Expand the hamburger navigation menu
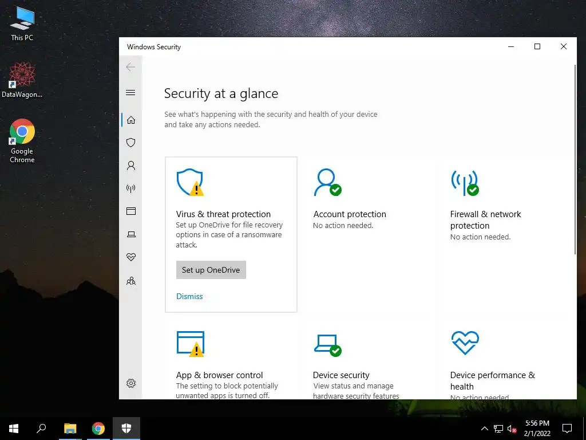 tap(130, 92)
